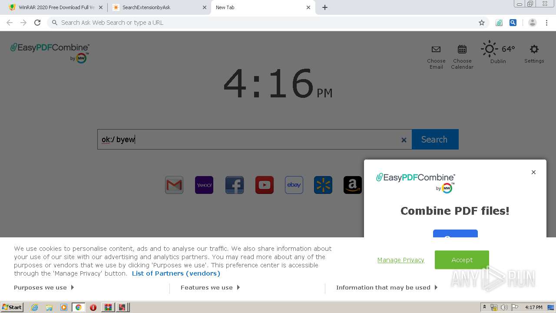556x313 pixels.
Task: Go back to the previous page
Action: 10,23
